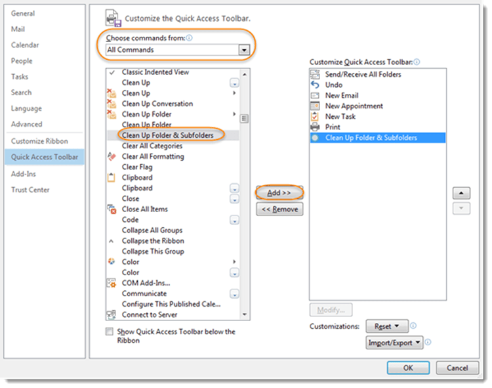Open the Import/Export dropdown button
Screen dimensions: 492x388
point(394,343)
